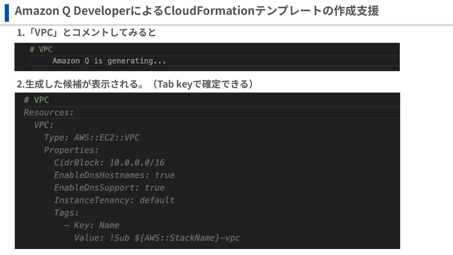Screen dimensions: 453x255
Task: Select the step 1 heading about commenting「VPC」
Action: tap(87, 32)
